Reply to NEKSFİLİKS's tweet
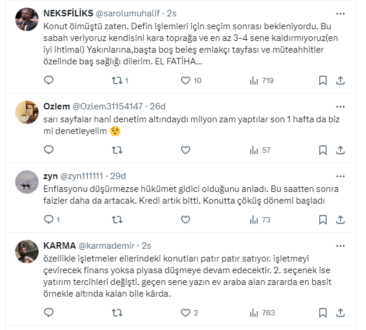The width and height of the screenshot is (366, 330). tap(49, 81)
